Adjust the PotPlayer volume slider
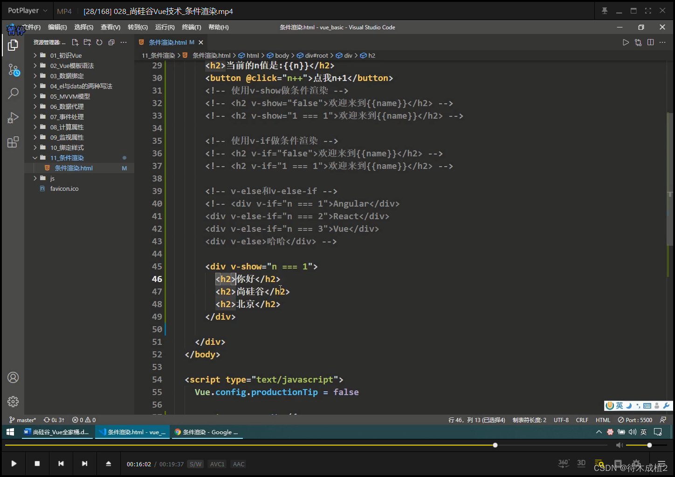Image resolution: width=675 pixels, height=477 pixels. point(647,445)
